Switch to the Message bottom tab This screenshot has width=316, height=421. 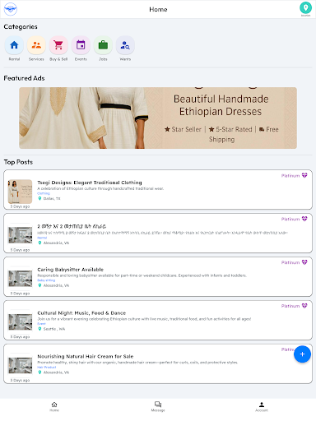tap(158, 406)
